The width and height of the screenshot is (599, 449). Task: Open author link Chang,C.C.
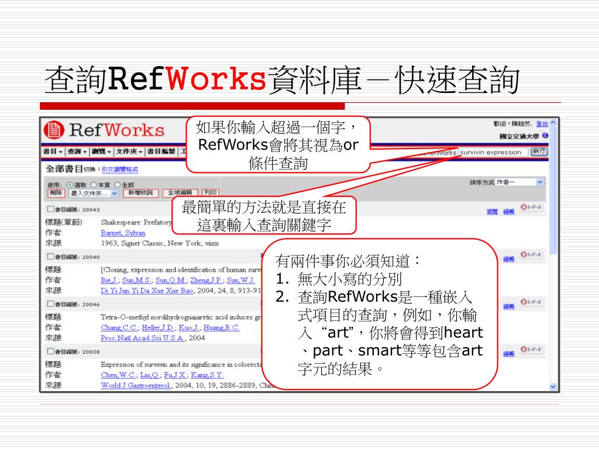[119, 327]
